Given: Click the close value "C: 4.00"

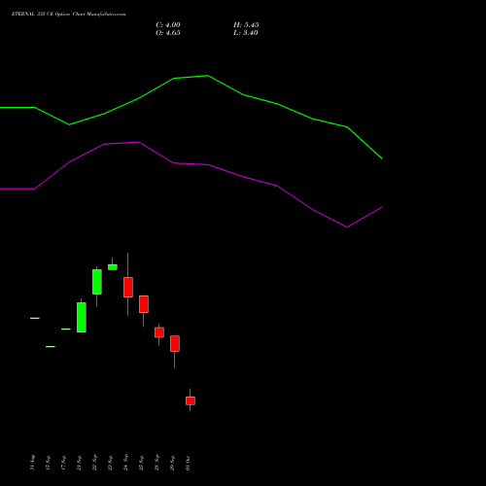Looking at the screenshot, I should click(168, 25).
